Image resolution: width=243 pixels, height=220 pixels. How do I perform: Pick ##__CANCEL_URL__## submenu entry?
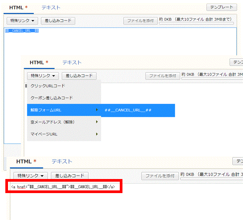(x=138, y=110)
